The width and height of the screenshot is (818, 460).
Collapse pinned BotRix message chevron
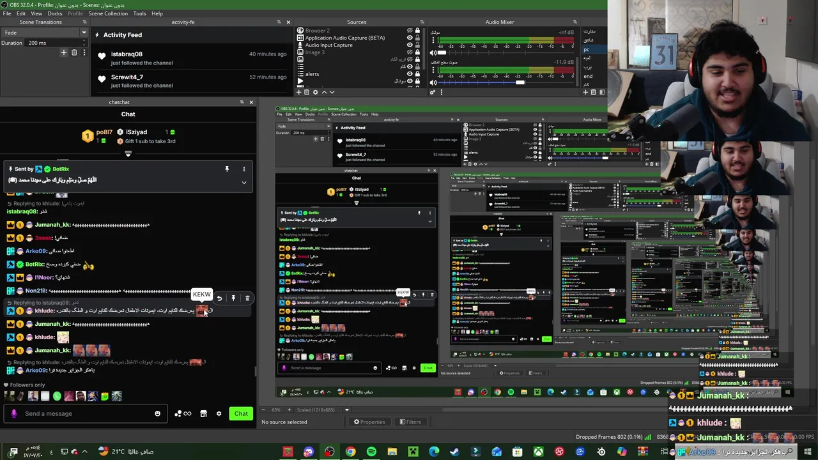243,182
